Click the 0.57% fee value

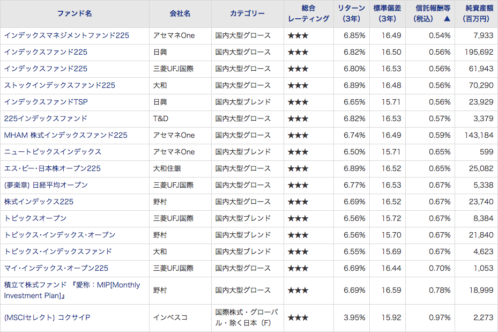point(440,119)
